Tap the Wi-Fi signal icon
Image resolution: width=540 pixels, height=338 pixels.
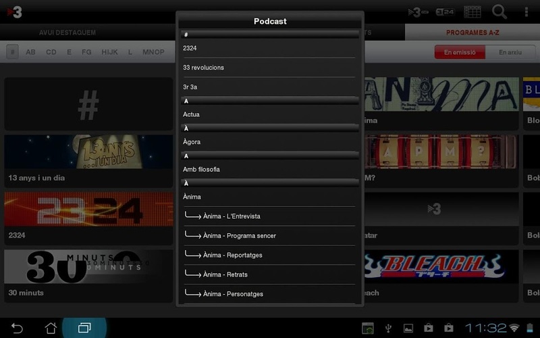click(514, 328)
